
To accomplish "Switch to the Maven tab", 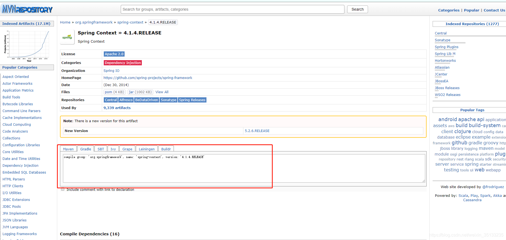I will [68, 149].
